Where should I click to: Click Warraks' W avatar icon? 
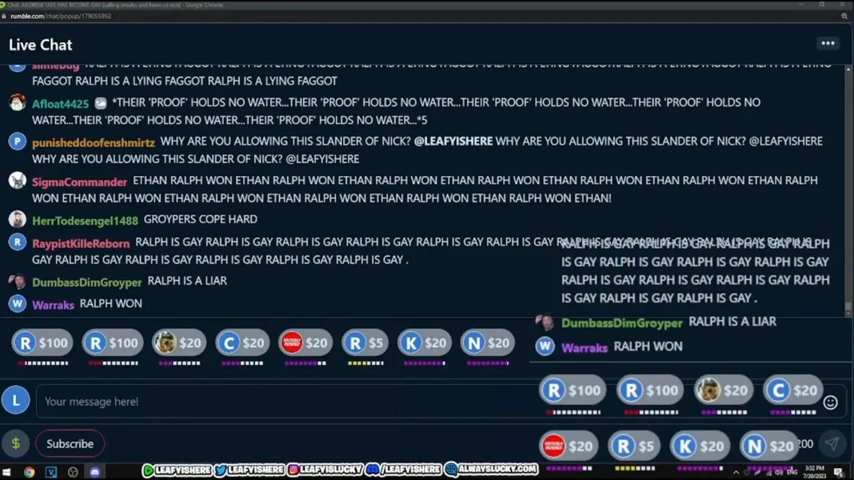17,304
